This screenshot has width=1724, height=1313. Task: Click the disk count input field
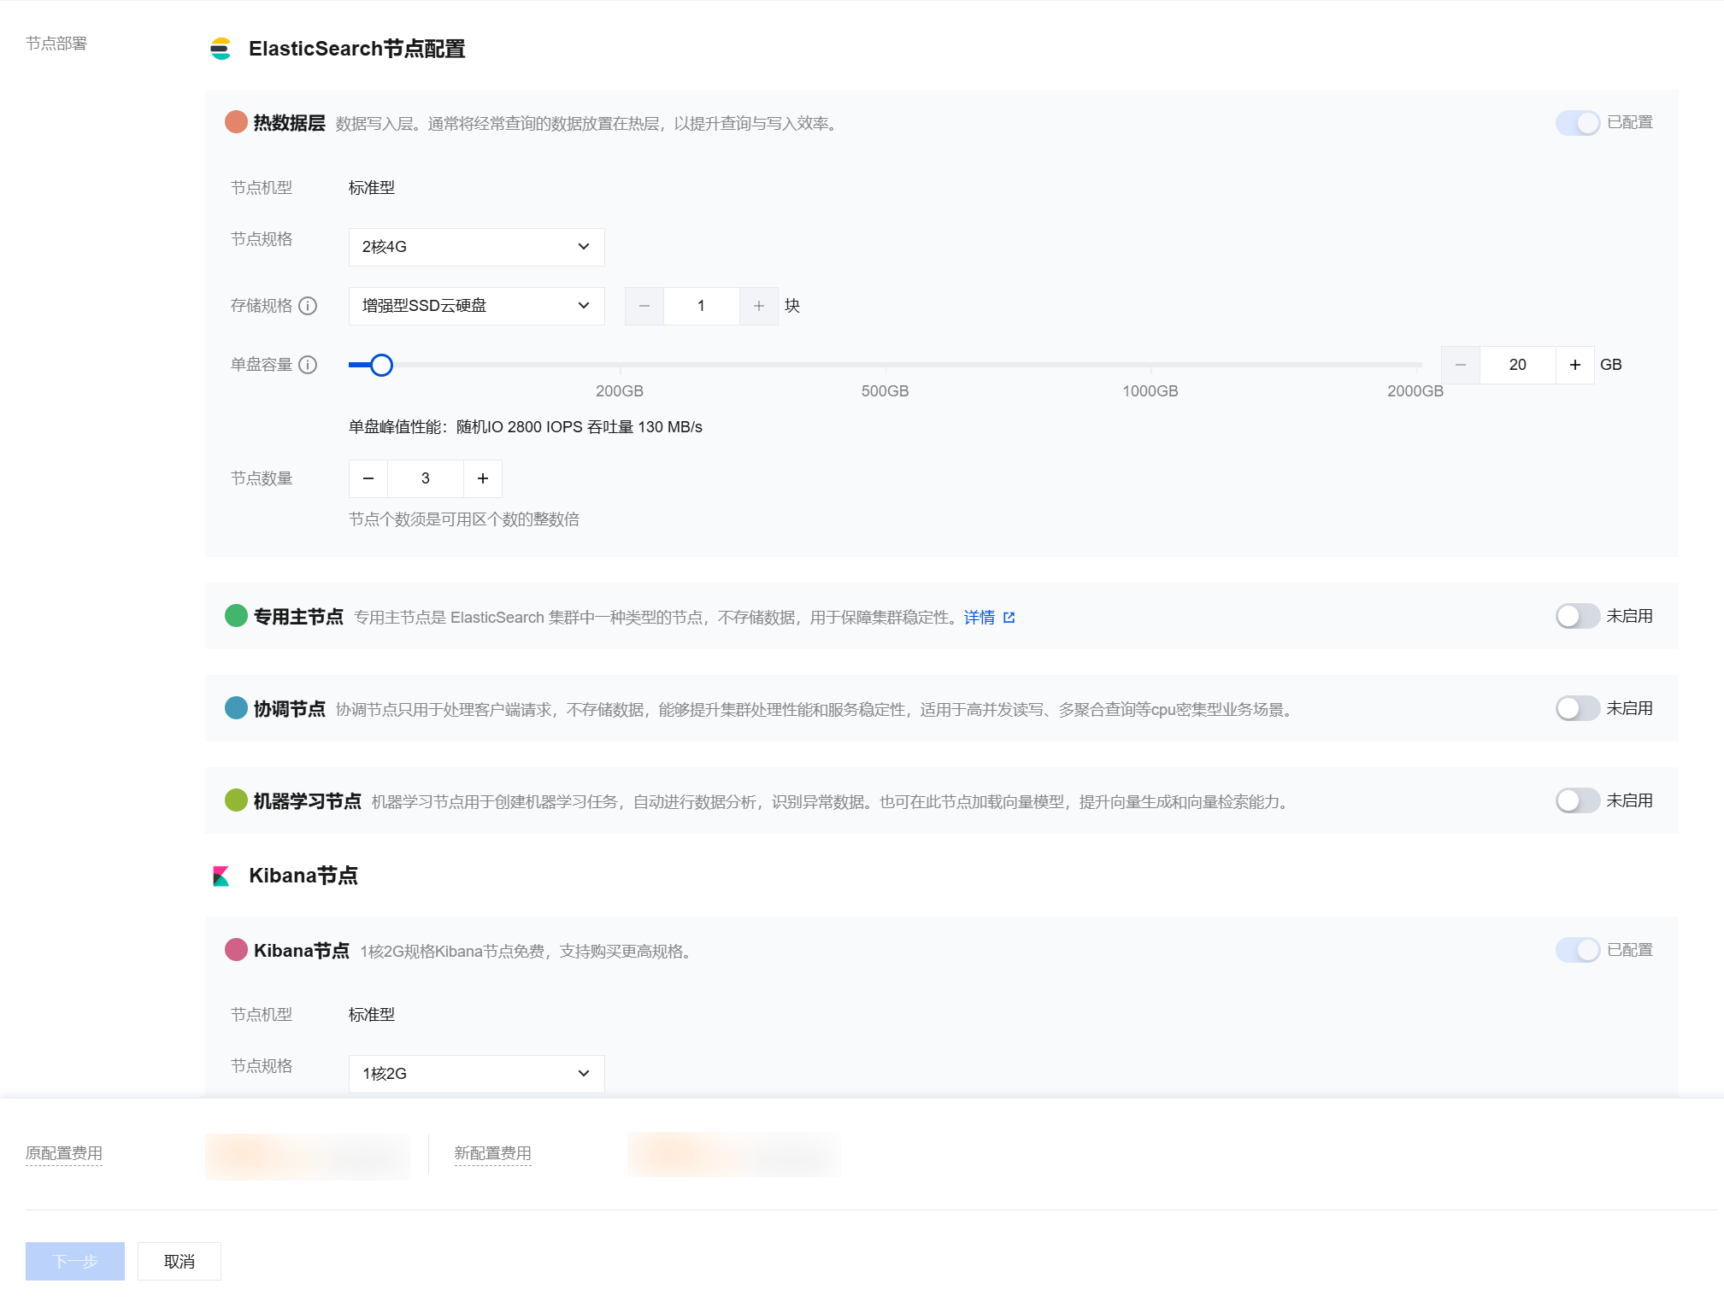pos(702,306)
